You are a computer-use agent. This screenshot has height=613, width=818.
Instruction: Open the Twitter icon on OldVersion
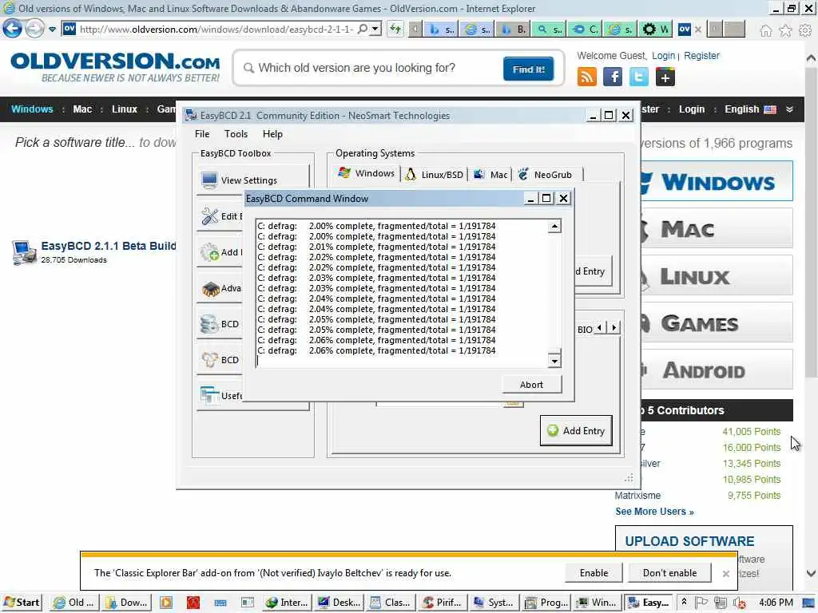click(x=638, y=77)
